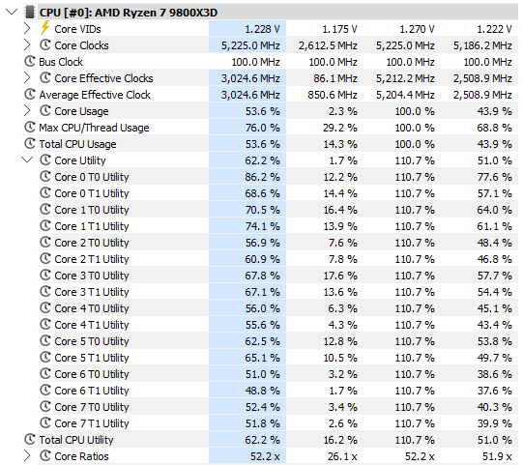Click the 2,612.5 MHz minimum Core Clocks value

pos(328,45)
